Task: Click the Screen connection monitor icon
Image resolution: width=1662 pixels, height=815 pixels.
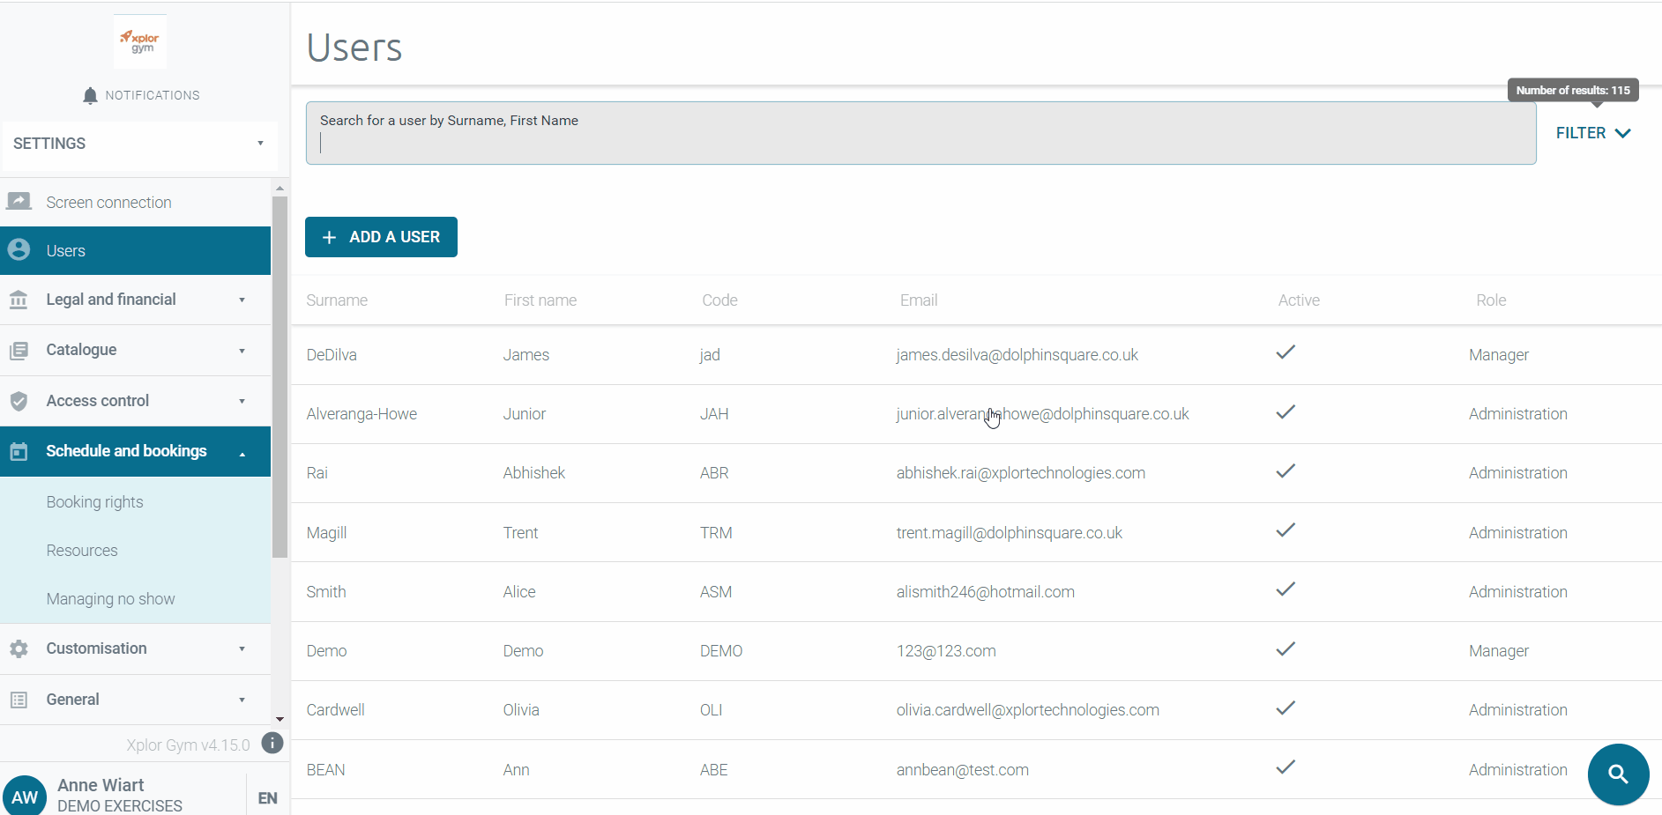Action: point(19,202)
